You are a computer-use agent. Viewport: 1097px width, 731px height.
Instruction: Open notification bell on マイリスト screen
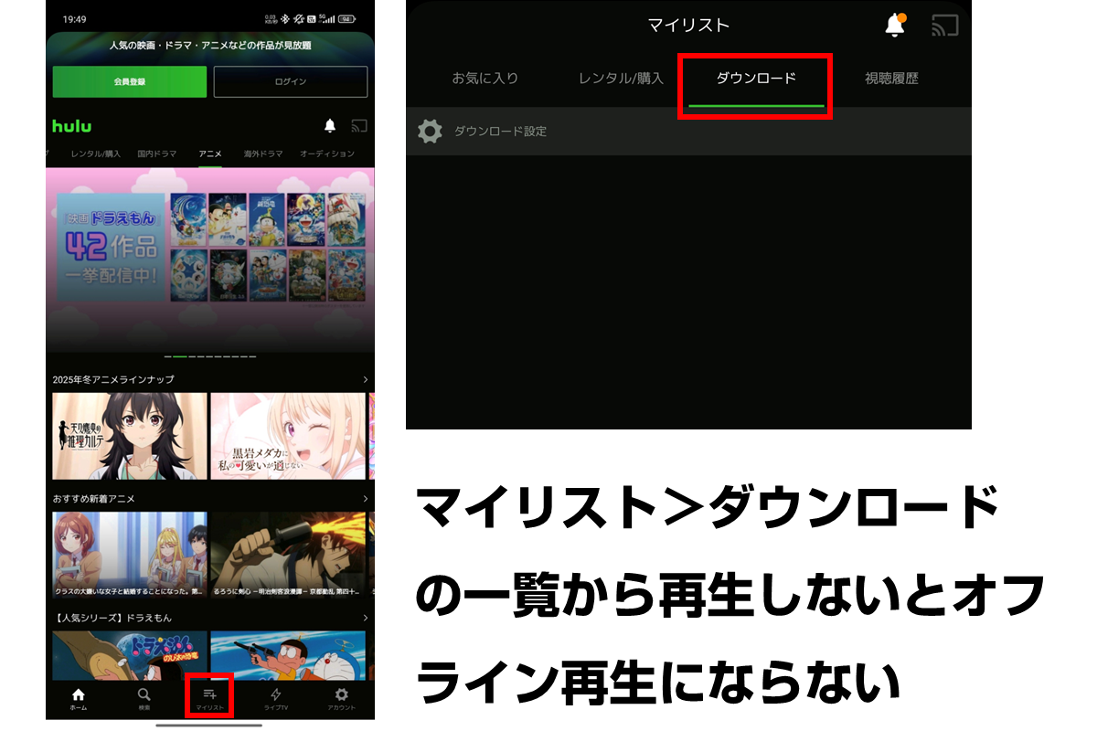896,26
